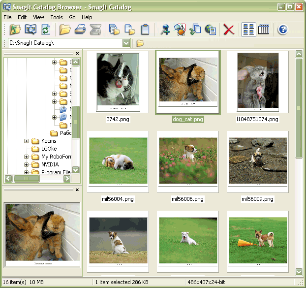Screen dimensions: 306x288
Task: Click the refresh toolbar icon
Action: (x=46, y=30)
